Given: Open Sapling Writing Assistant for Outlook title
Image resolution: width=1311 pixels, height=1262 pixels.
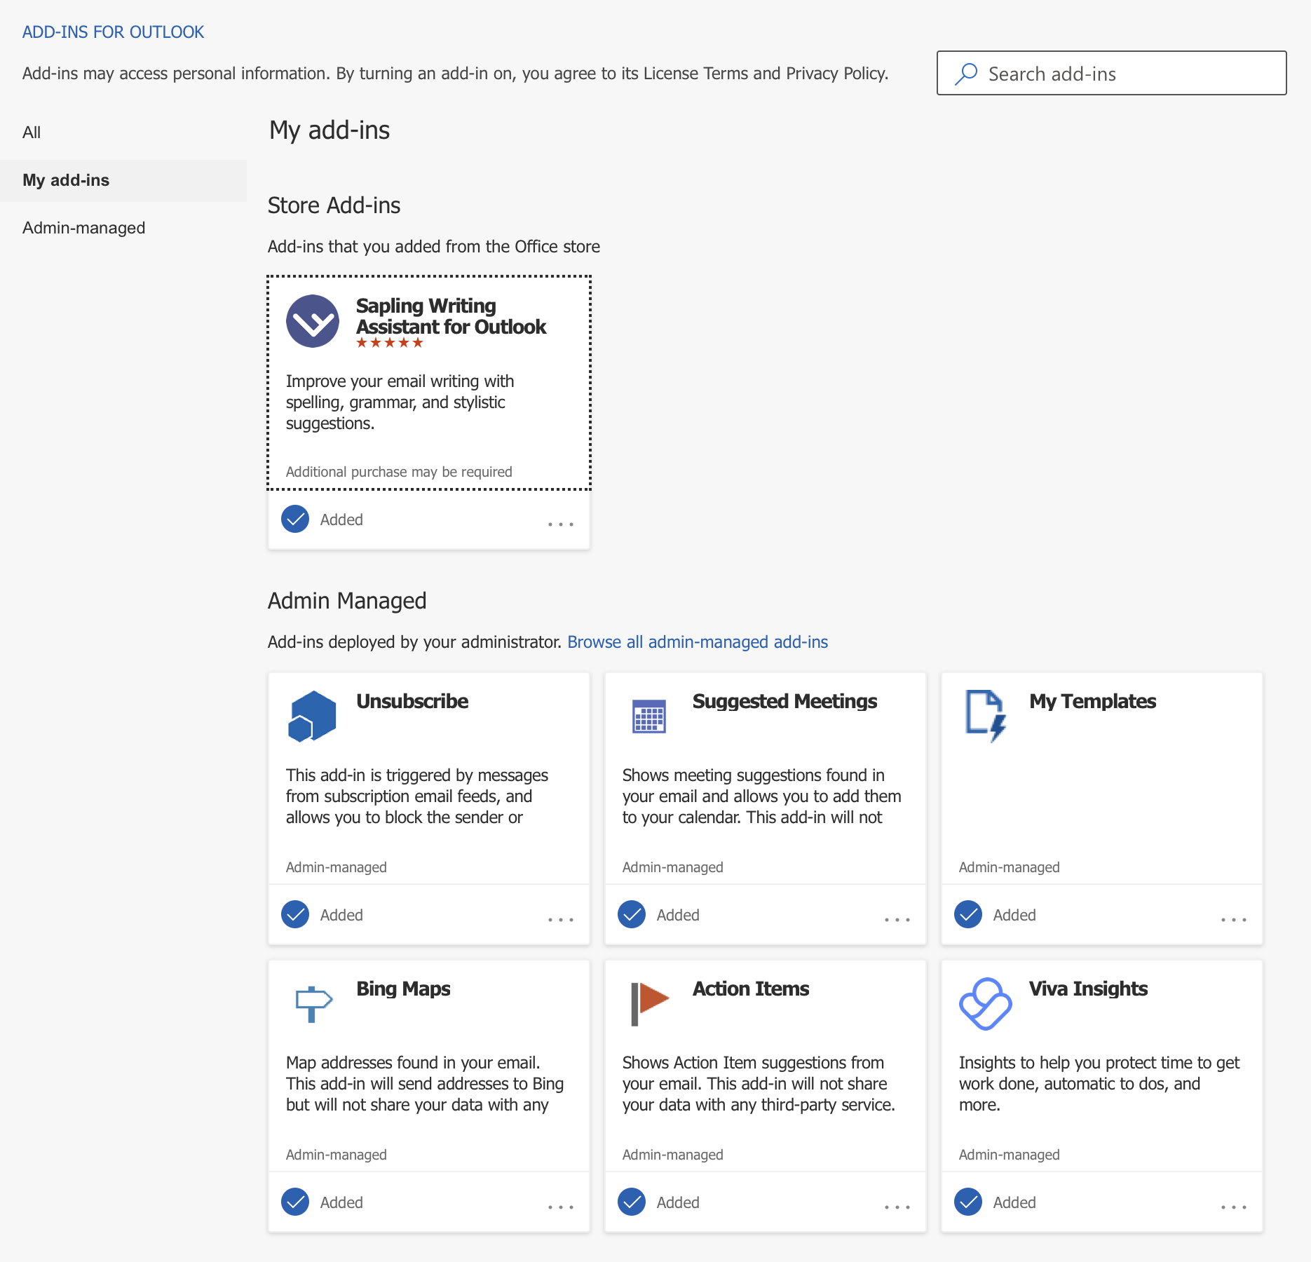Looking at the screenshot, I should (451, 316).
